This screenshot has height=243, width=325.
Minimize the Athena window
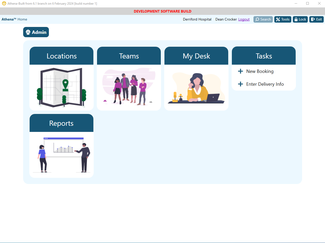[x=296, y=4]
